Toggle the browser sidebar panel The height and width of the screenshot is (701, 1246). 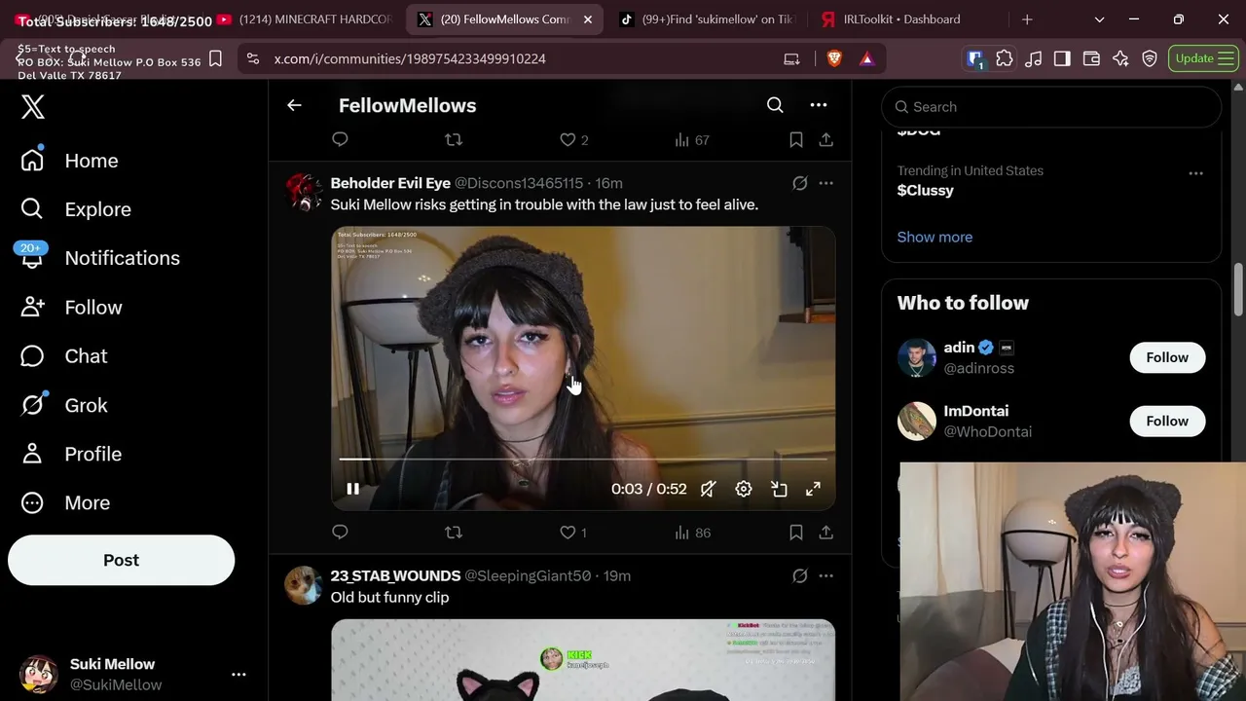pos(1062,58)
